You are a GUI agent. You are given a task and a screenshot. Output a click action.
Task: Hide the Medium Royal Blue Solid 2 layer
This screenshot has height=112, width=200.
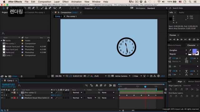pyautogui.click(x=2, y=98)
